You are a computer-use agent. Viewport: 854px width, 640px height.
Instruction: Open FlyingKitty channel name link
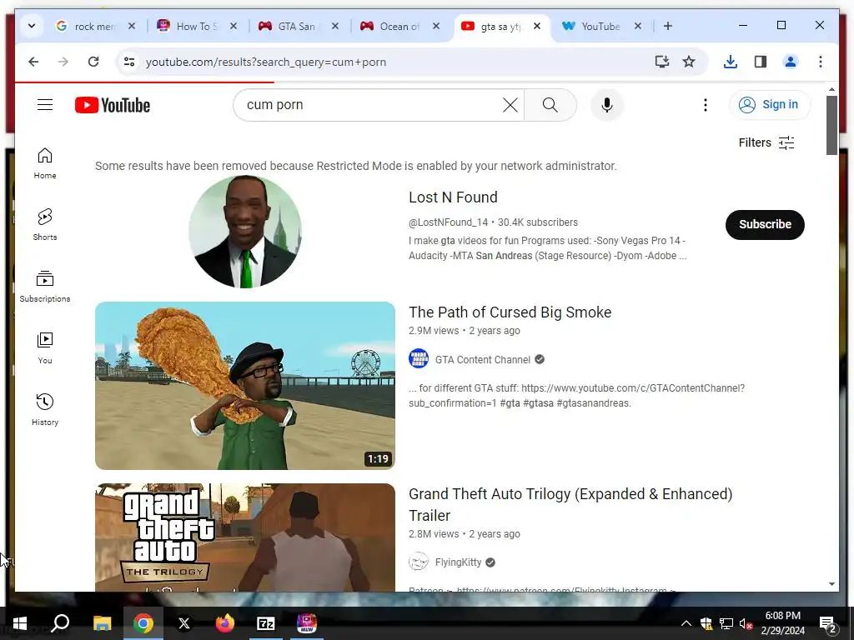[458, 562]
